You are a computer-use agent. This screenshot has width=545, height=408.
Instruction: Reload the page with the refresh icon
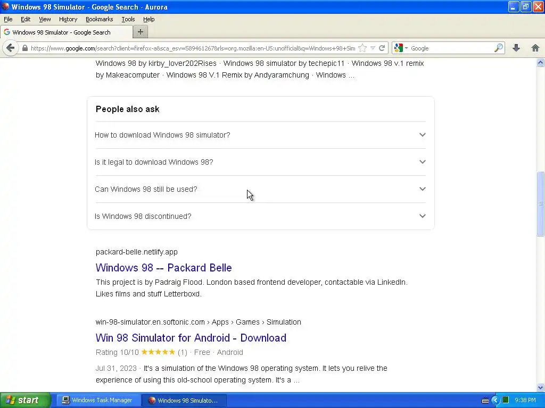click(382, 48)
